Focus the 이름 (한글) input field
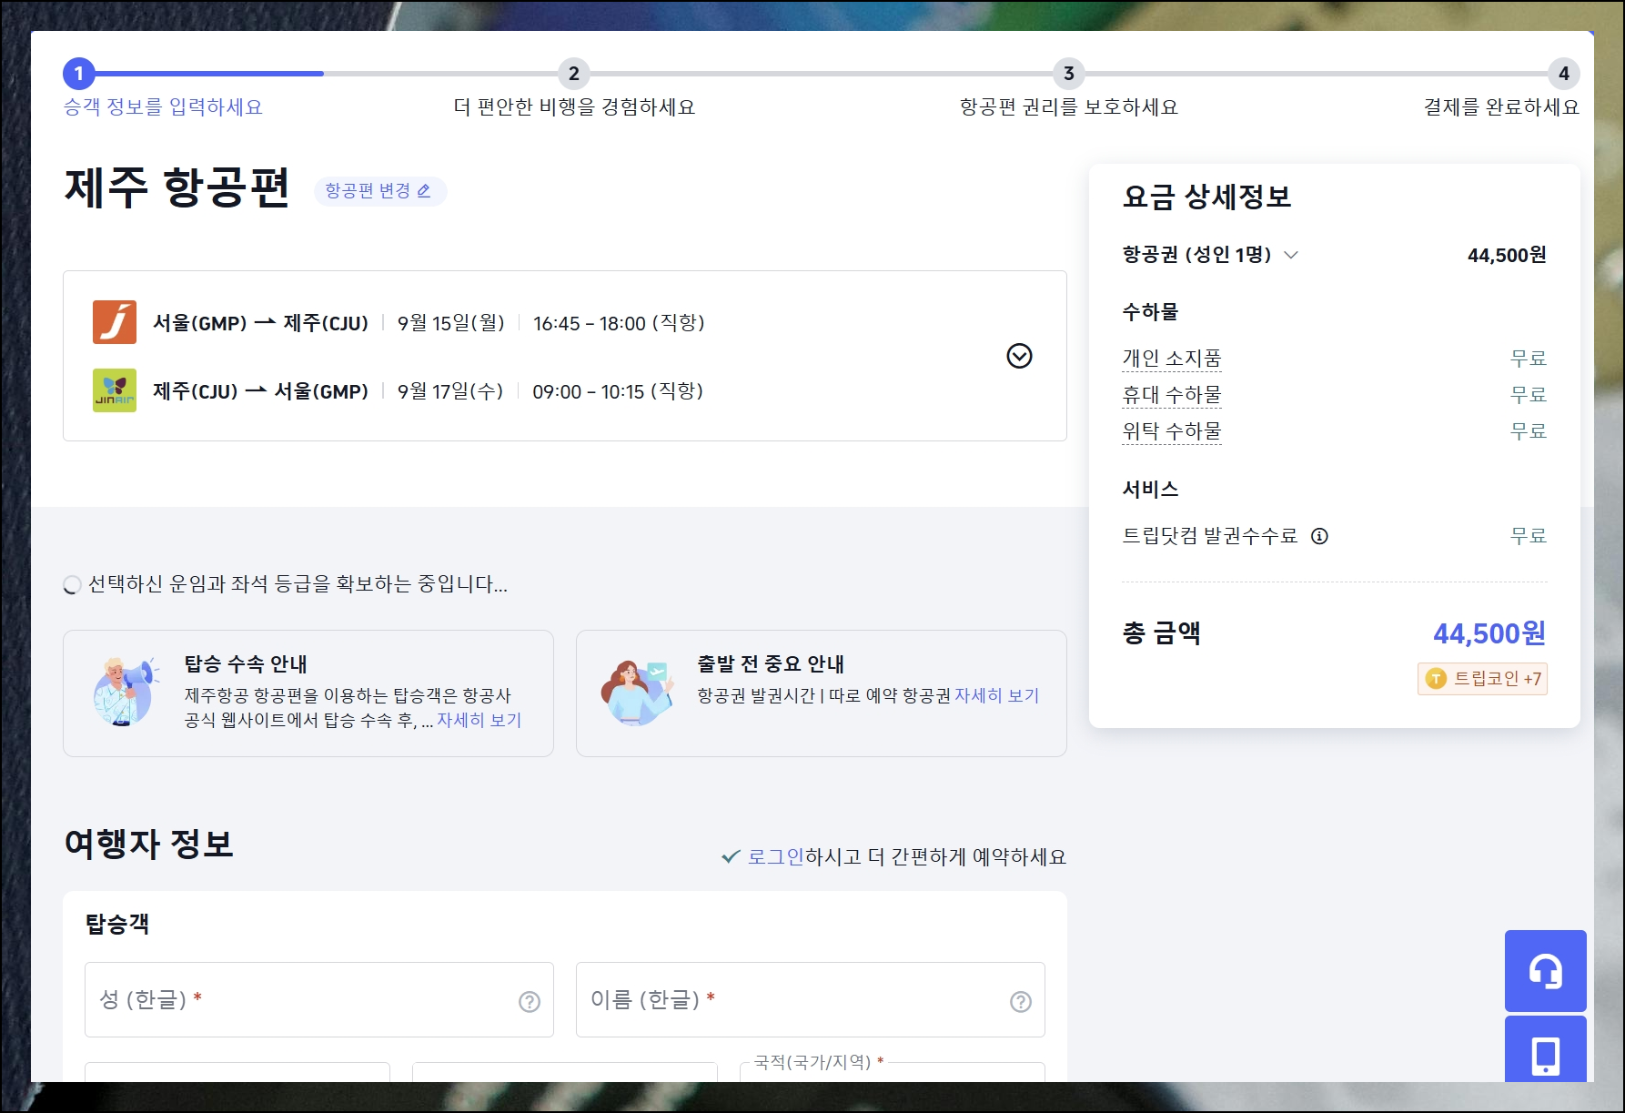 click(x=810, y=999)
